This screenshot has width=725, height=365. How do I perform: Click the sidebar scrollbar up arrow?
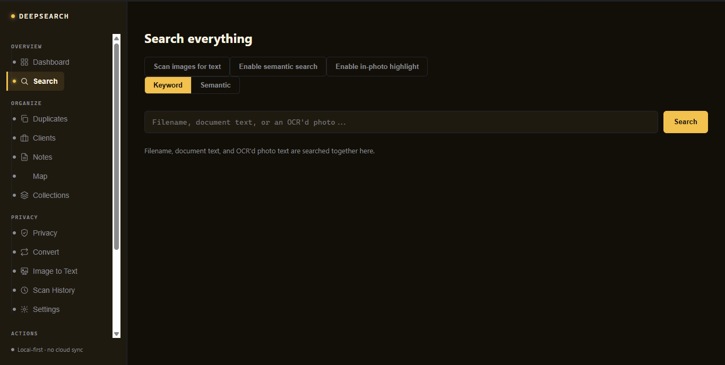pos(117,38)
